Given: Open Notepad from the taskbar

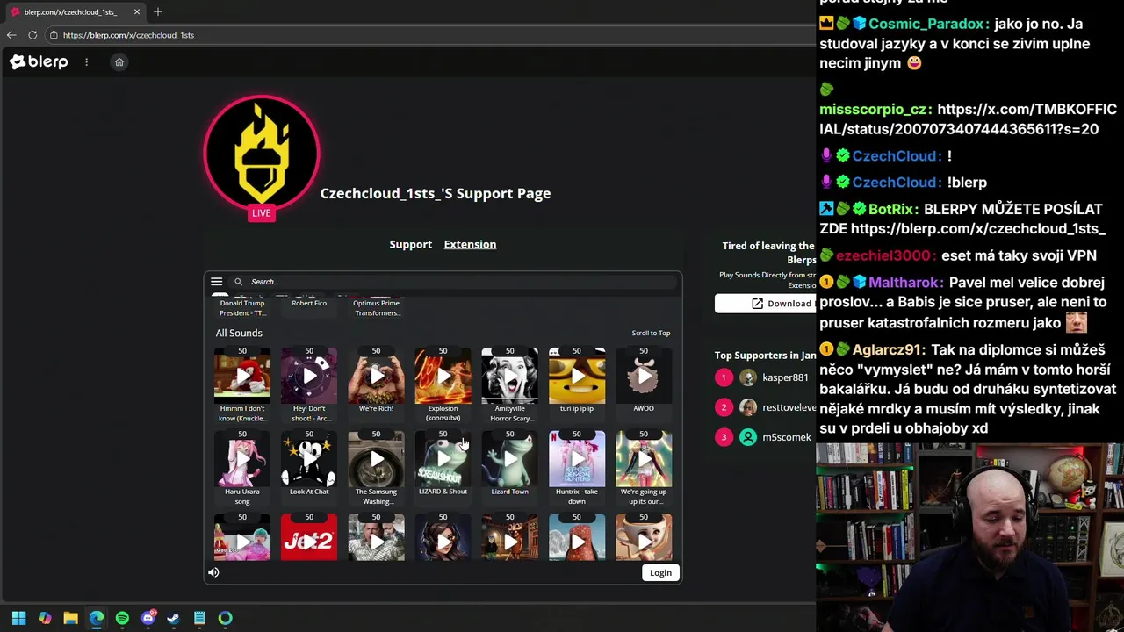Looking at the screenshot, I should coord(199,618).
